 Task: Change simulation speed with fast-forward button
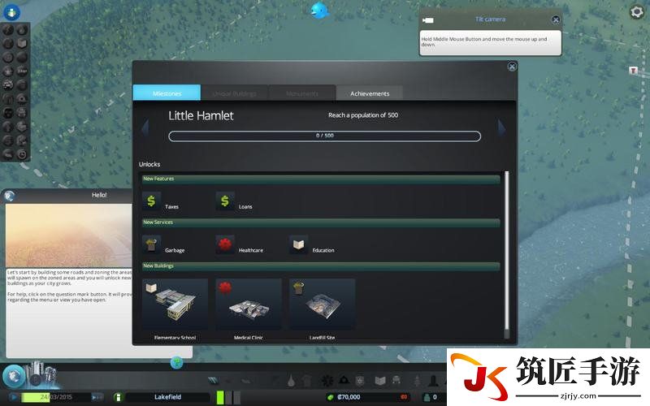click(x=97, y=397)
